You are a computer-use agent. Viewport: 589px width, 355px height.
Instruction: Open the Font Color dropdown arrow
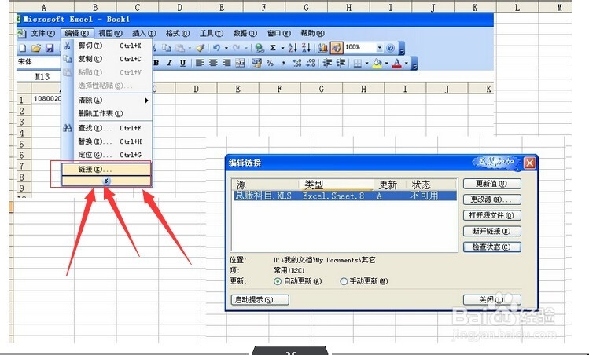pyautogui.click(x=406, y=64)
